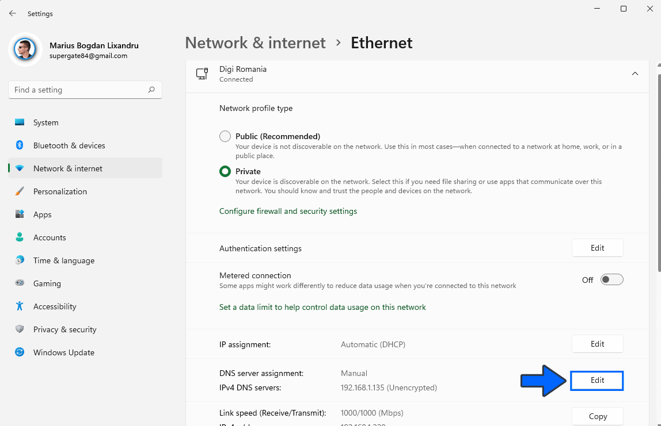
Task: Click the user profile avatar picture
Action: [25, 49]
